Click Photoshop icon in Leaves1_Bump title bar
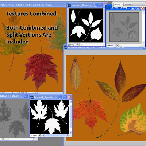146x146 pixels. coord(108,8)
